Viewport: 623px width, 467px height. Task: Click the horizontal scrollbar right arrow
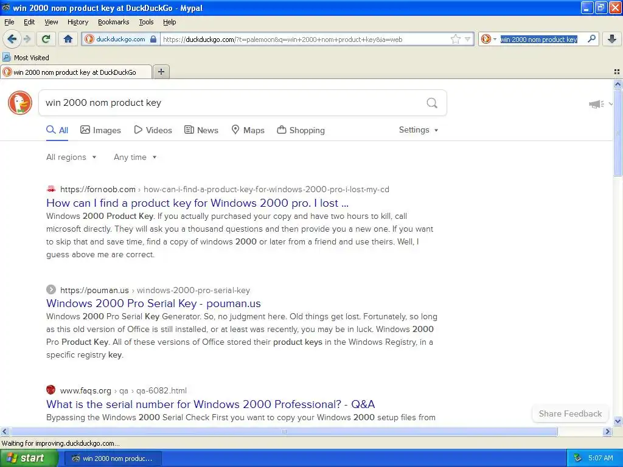(607, 431)
